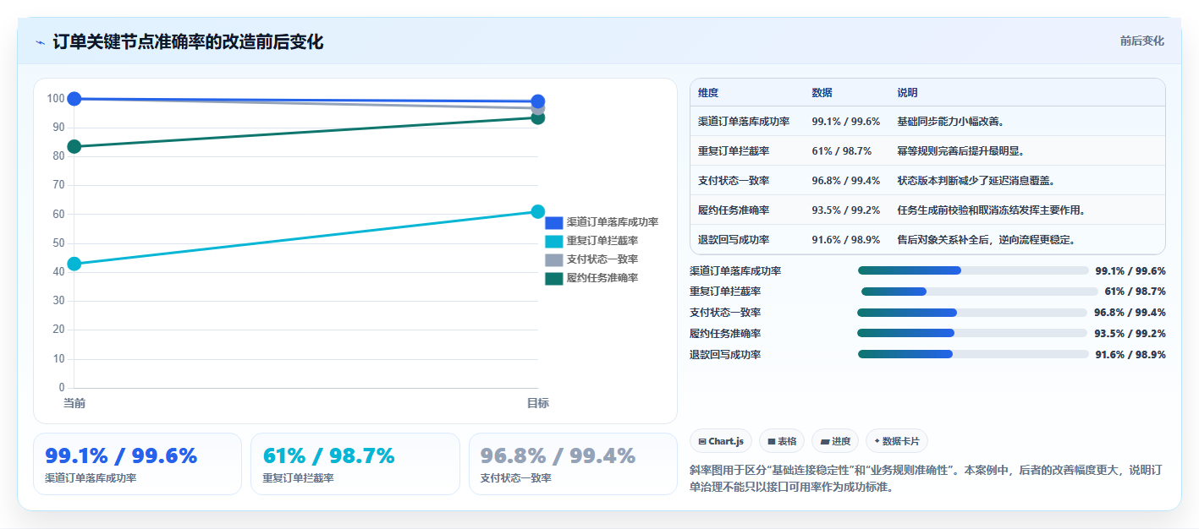
Task: Click the 说明 column header
Action: (x=907, y=93)
